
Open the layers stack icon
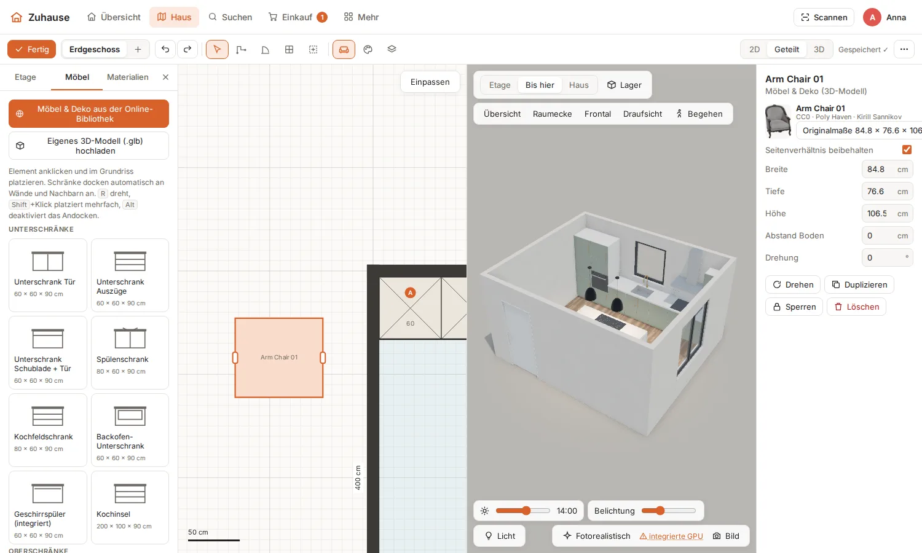392,49
